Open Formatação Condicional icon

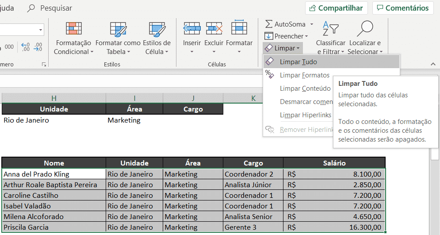(74, 28)
